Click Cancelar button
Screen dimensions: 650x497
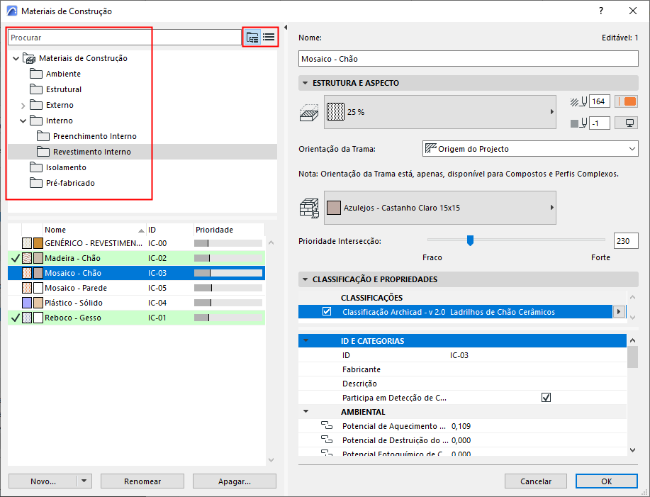click(536, 481)
